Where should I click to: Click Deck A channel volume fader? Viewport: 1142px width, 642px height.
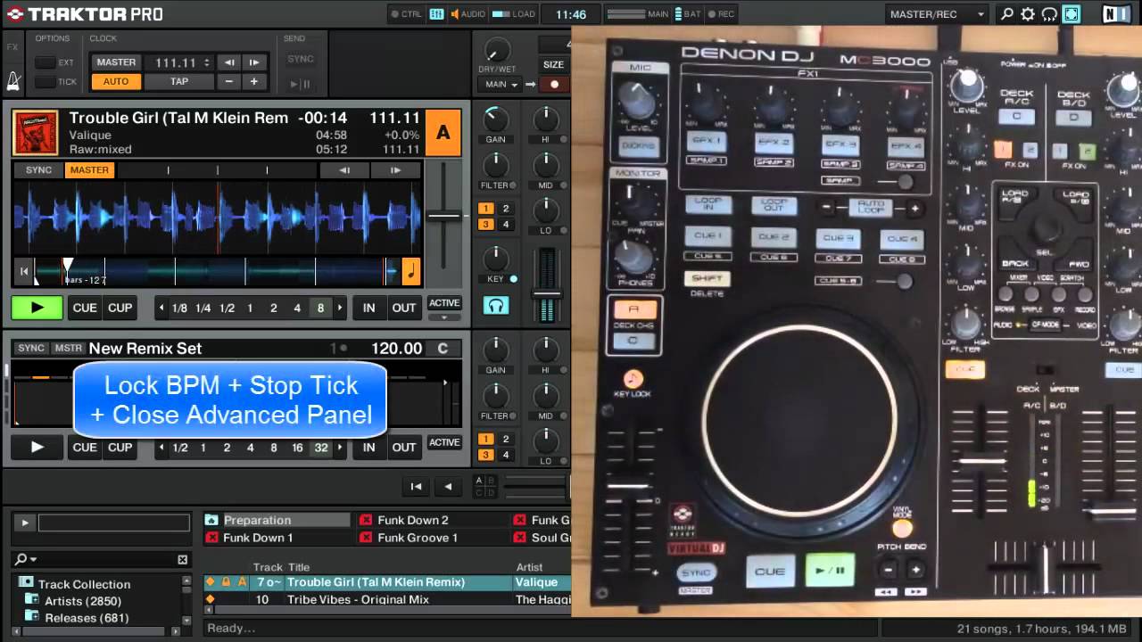(547, 292)
